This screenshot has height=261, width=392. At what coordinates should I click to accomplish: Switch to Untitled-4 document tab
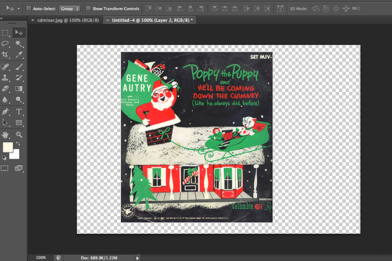point(151,20)
